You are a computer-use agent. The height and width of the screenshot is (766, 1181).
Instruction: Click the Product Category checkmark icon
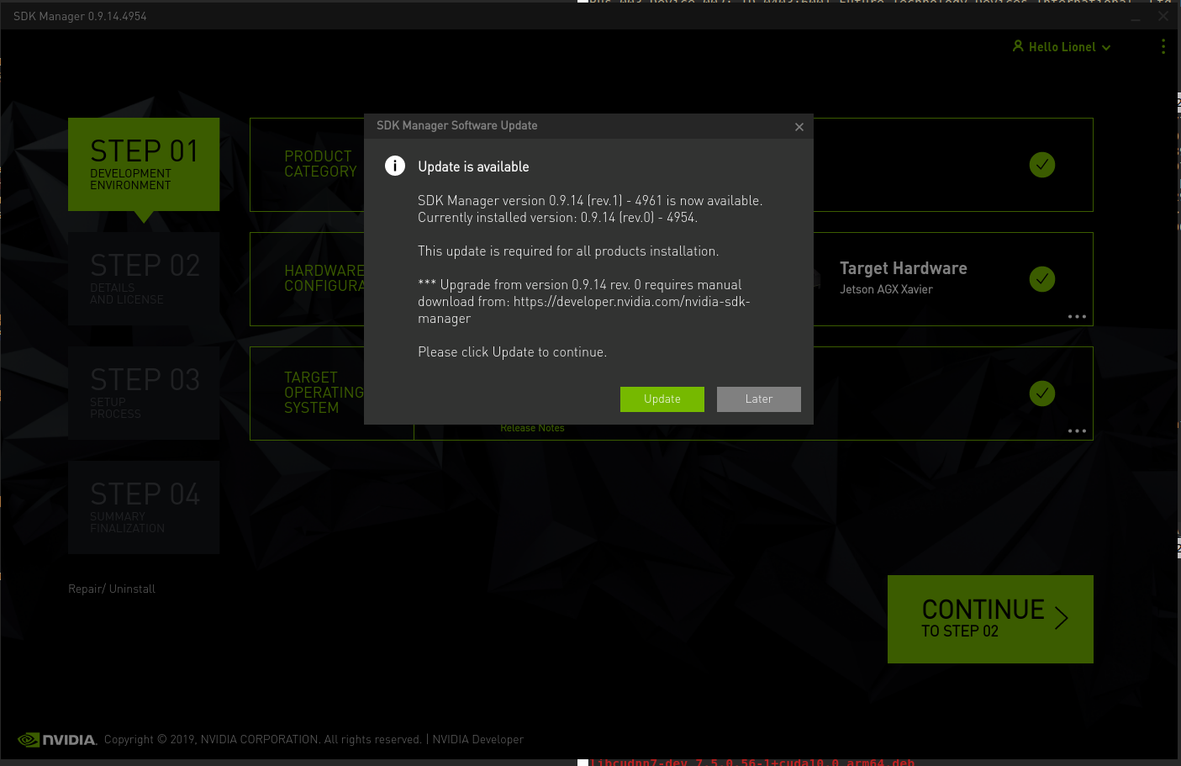click(1042, 165)
